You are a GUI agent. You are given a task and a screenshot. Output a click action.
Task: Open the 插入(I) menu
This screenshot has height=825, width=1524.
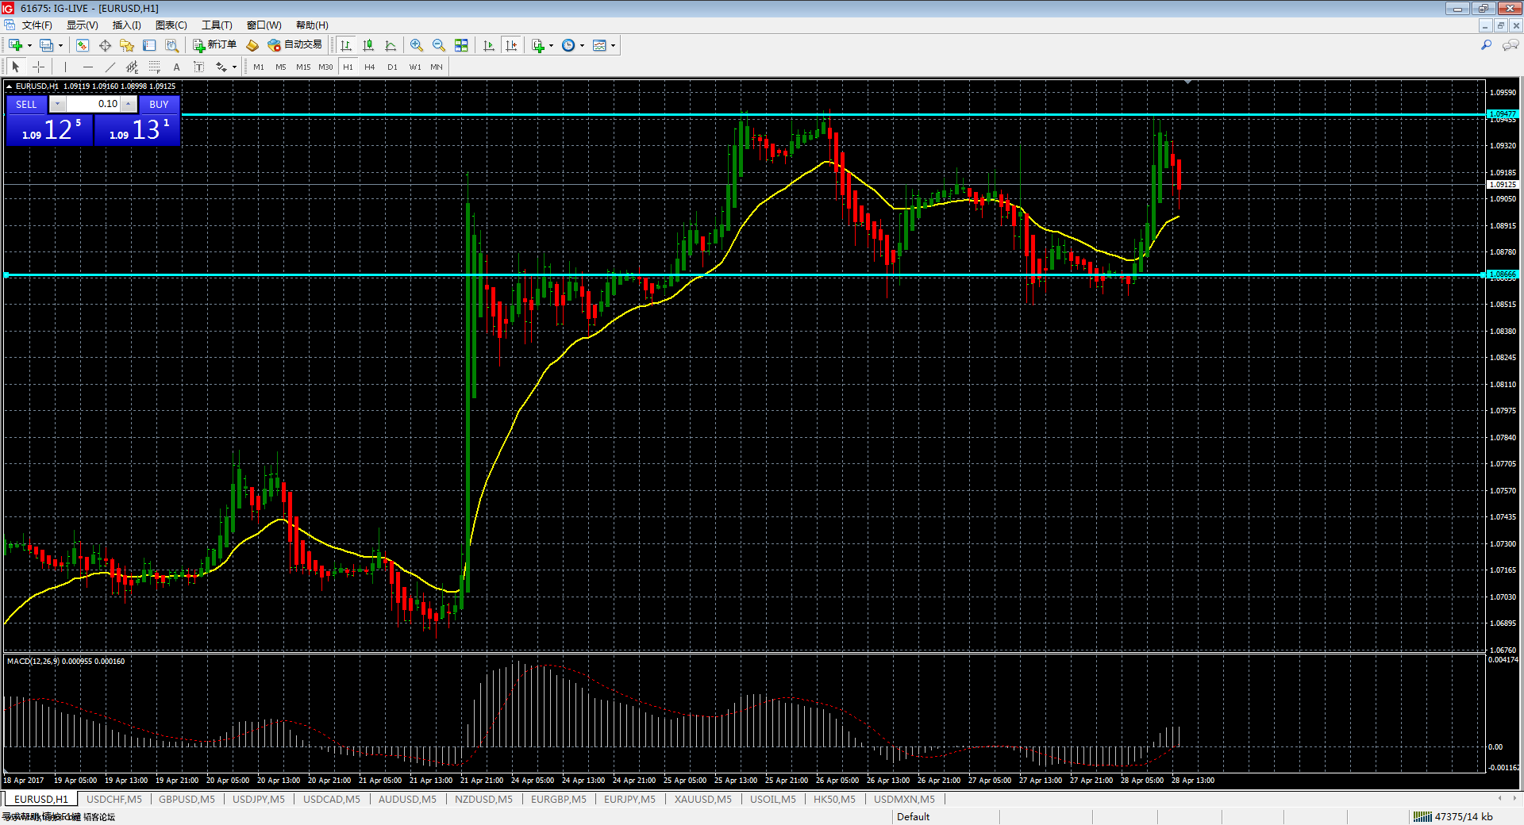click(127, 25)
